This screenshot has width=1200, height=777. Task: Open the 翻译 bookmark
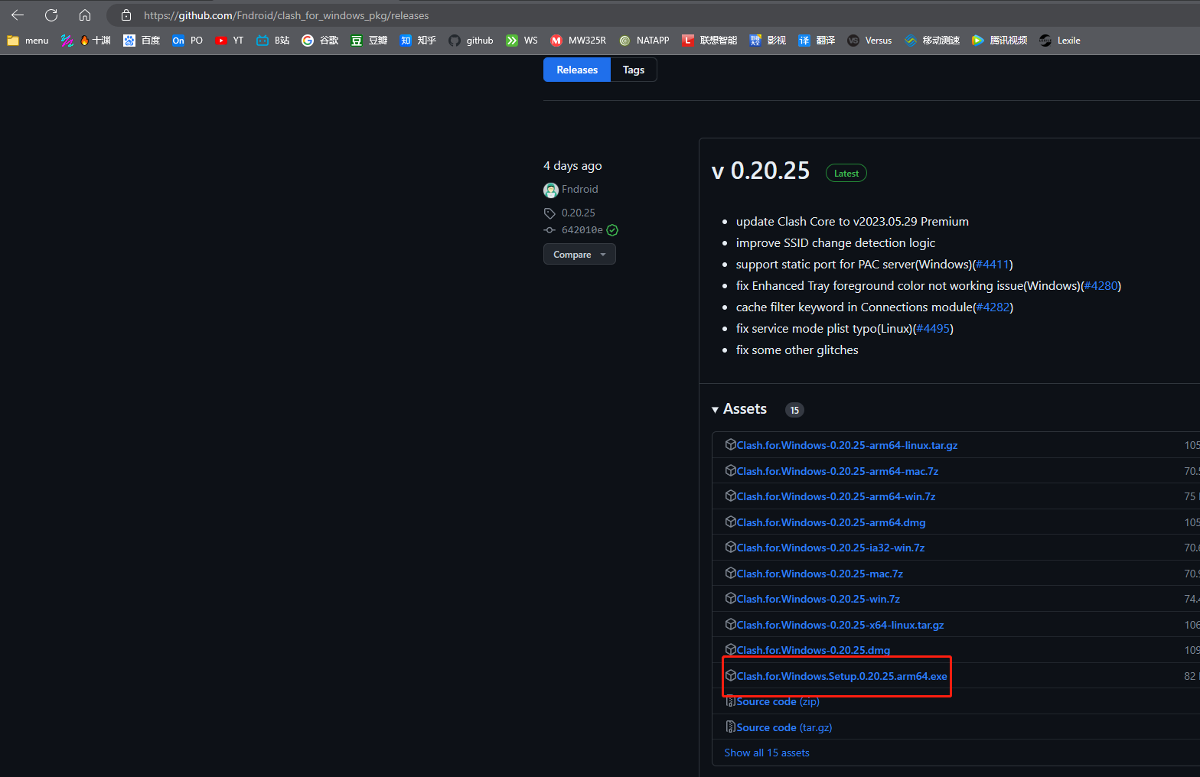coord(817,41)
